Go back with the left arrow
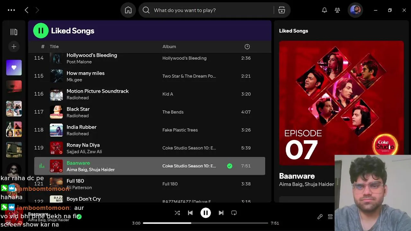 pos(27,10)
